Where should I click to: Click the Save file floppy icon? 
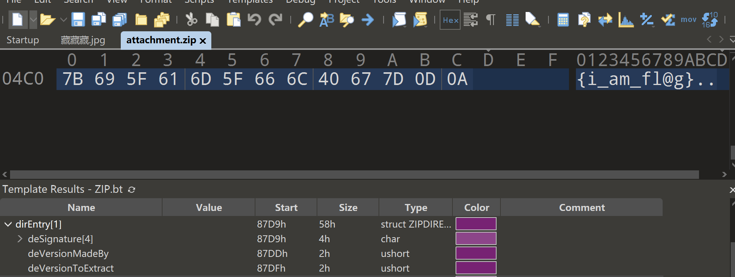[78, 19]
